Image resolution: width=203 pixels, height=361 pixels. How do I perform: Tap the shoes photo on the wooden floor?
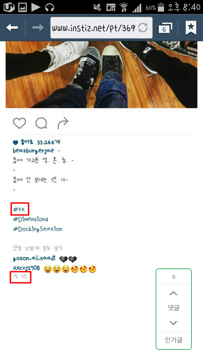(101, 74)
